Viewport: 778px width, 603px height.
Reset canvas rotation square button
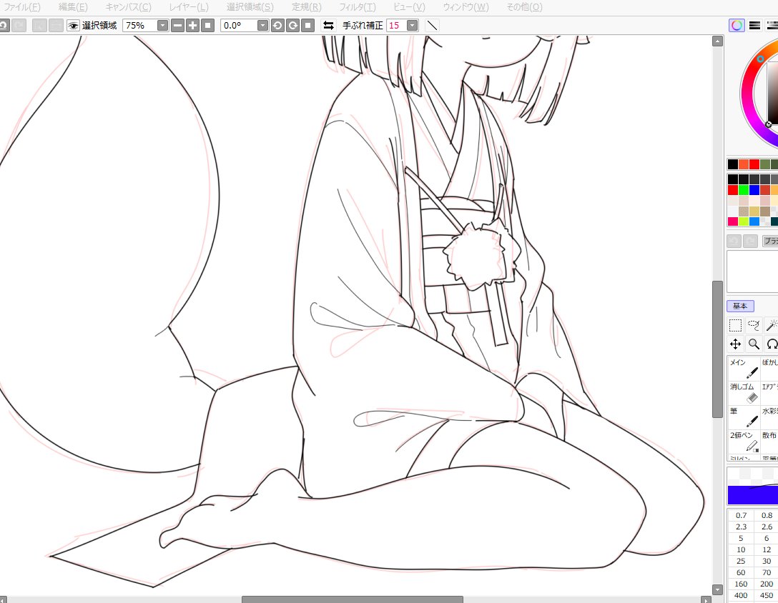pos(308,26)
